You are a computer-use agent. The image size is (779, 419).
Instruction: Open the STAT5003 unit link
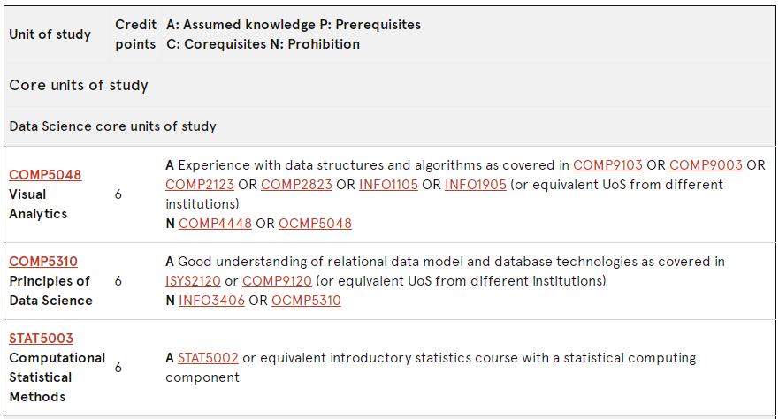point(42,338)
